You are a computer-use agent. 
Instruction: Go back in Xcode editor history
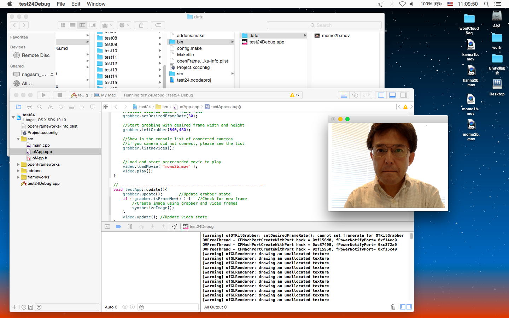click(x=116, y=107)
